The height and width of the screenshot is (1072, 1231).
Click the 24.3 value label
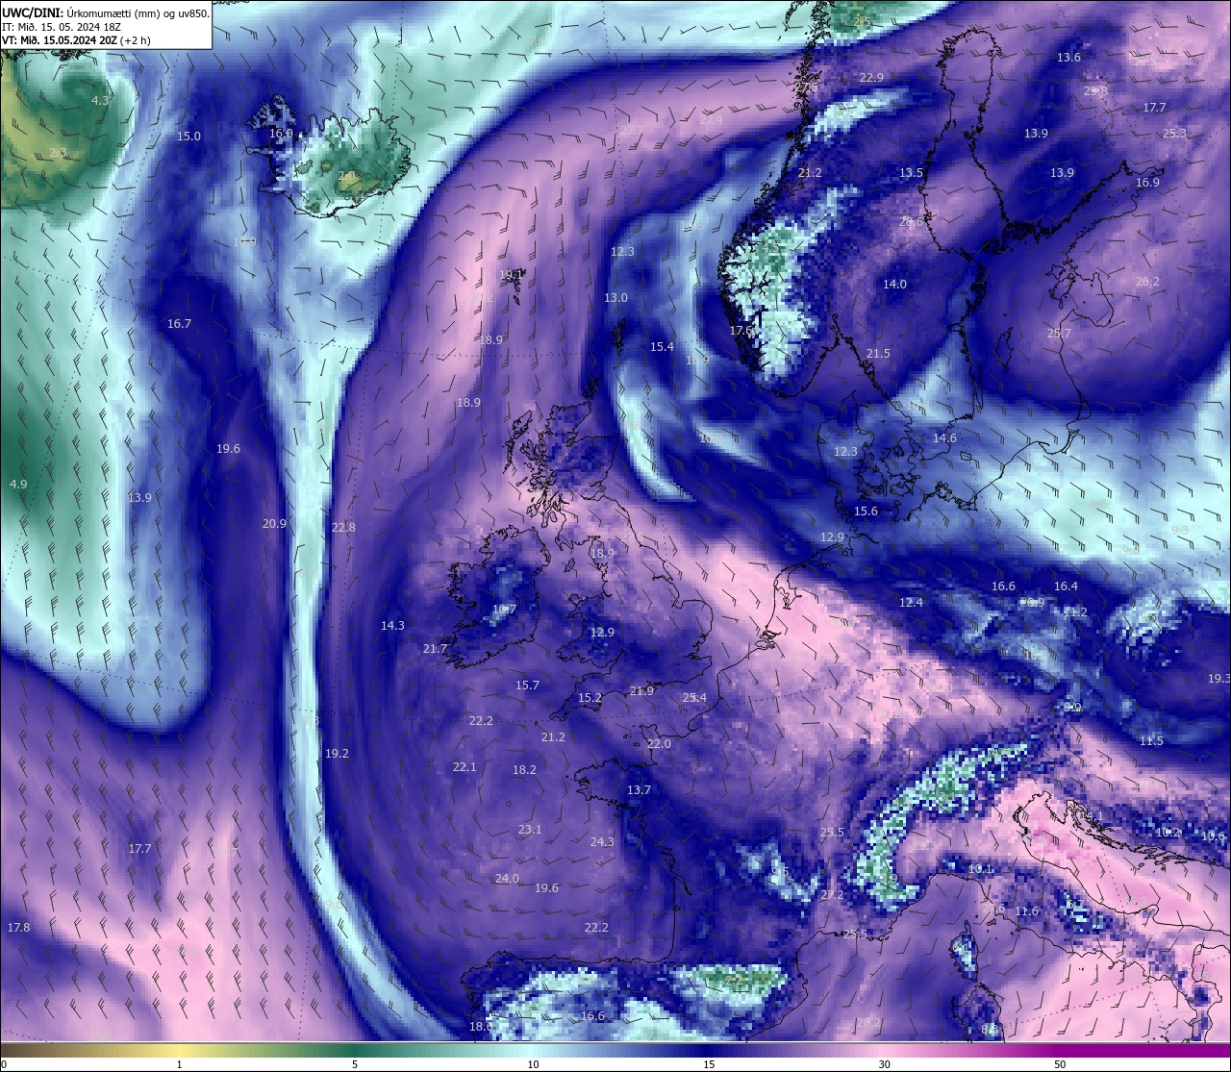point(602,841)
